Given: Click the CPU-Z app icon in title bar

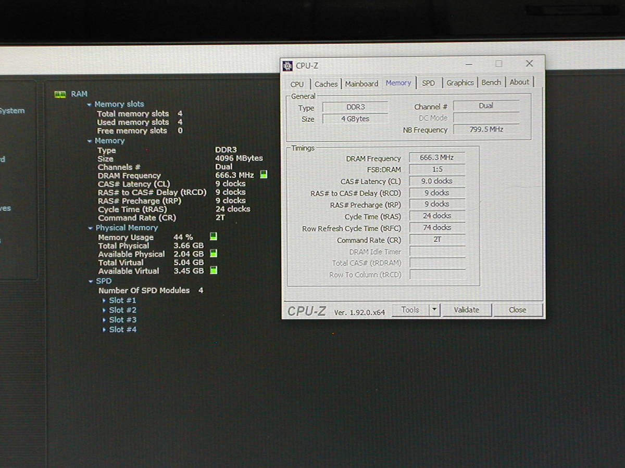Looking at the screenshot, I should point(287,66).
